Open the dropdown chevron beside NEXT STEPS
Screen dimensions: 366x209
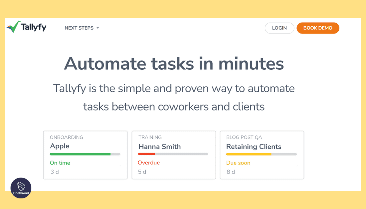tap(97, 28)
